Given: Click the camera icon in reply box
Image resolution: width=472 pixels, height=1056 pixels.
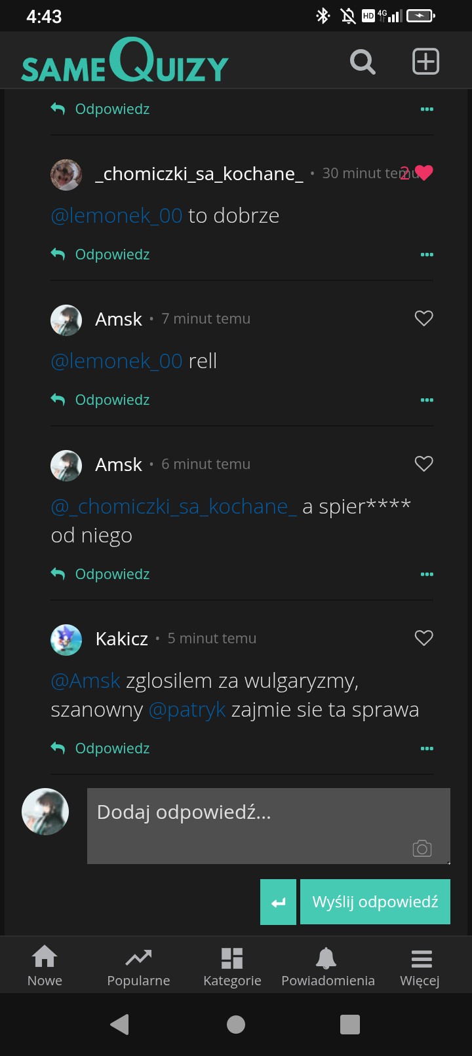Looking at the screenshot, I should (422, 848).
